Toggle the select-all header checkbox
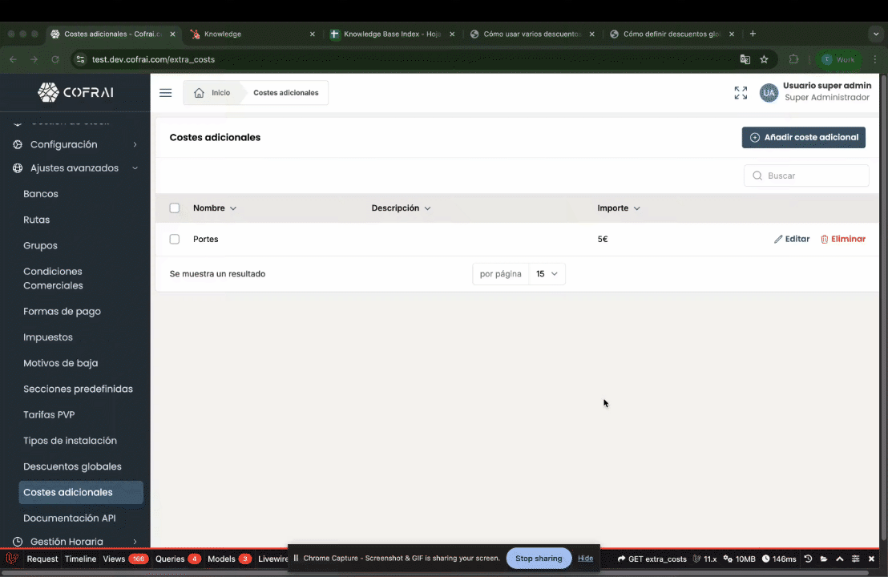The height and width of the screenshot is (577, 888). (x=175, y=208)
